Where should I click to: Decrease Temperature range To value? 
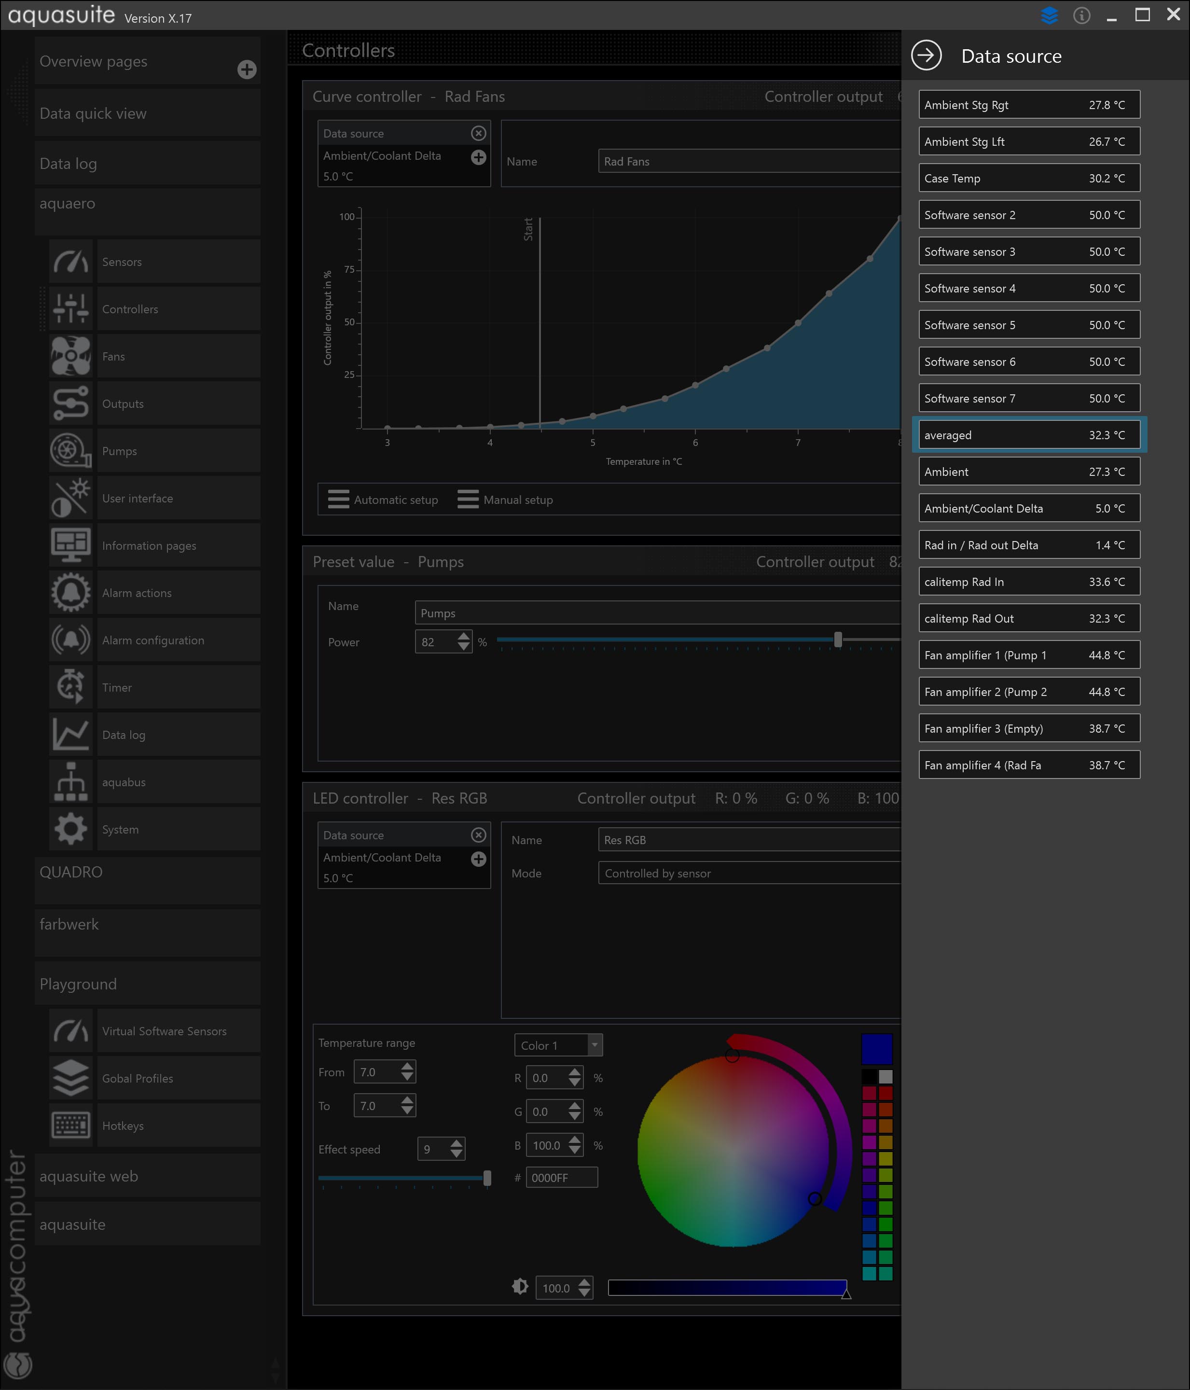(407, 1111)
